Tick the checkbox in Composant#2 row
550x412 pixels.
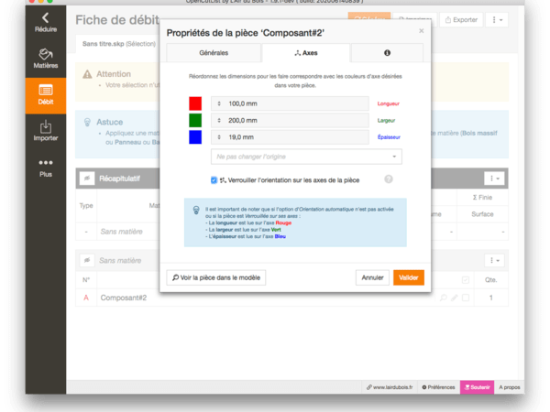(466, 298)
